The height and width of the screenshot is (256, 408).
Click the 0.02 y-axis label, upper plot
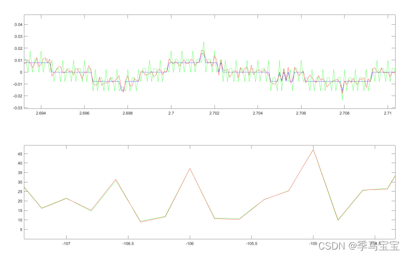pyautogui.click(x=18, y=48)
